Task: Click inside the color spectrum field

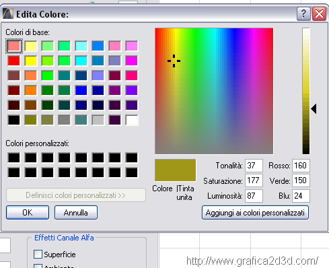Action: pyautogui.click(x=214, y=91)
